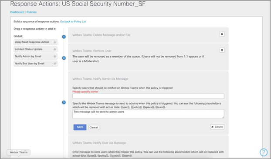Screen dimensions: 271x159
Task: Add Delay Next Response Action via plus icon
Action: (x=55, y=42)
